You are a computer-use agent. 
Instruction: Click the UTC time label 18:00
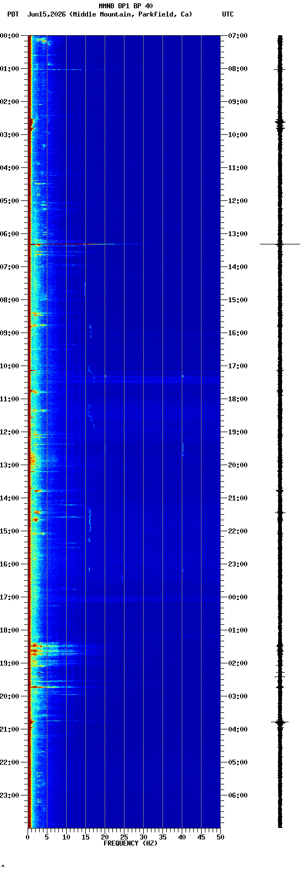coord(238,399)
